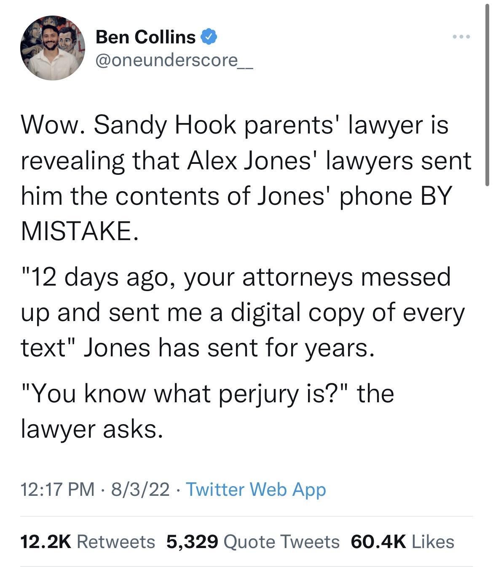The image size is (493, 567).
Task: Click the 12:17 PM timestamp
Action: pyautogui.click(x=55, y=489)
